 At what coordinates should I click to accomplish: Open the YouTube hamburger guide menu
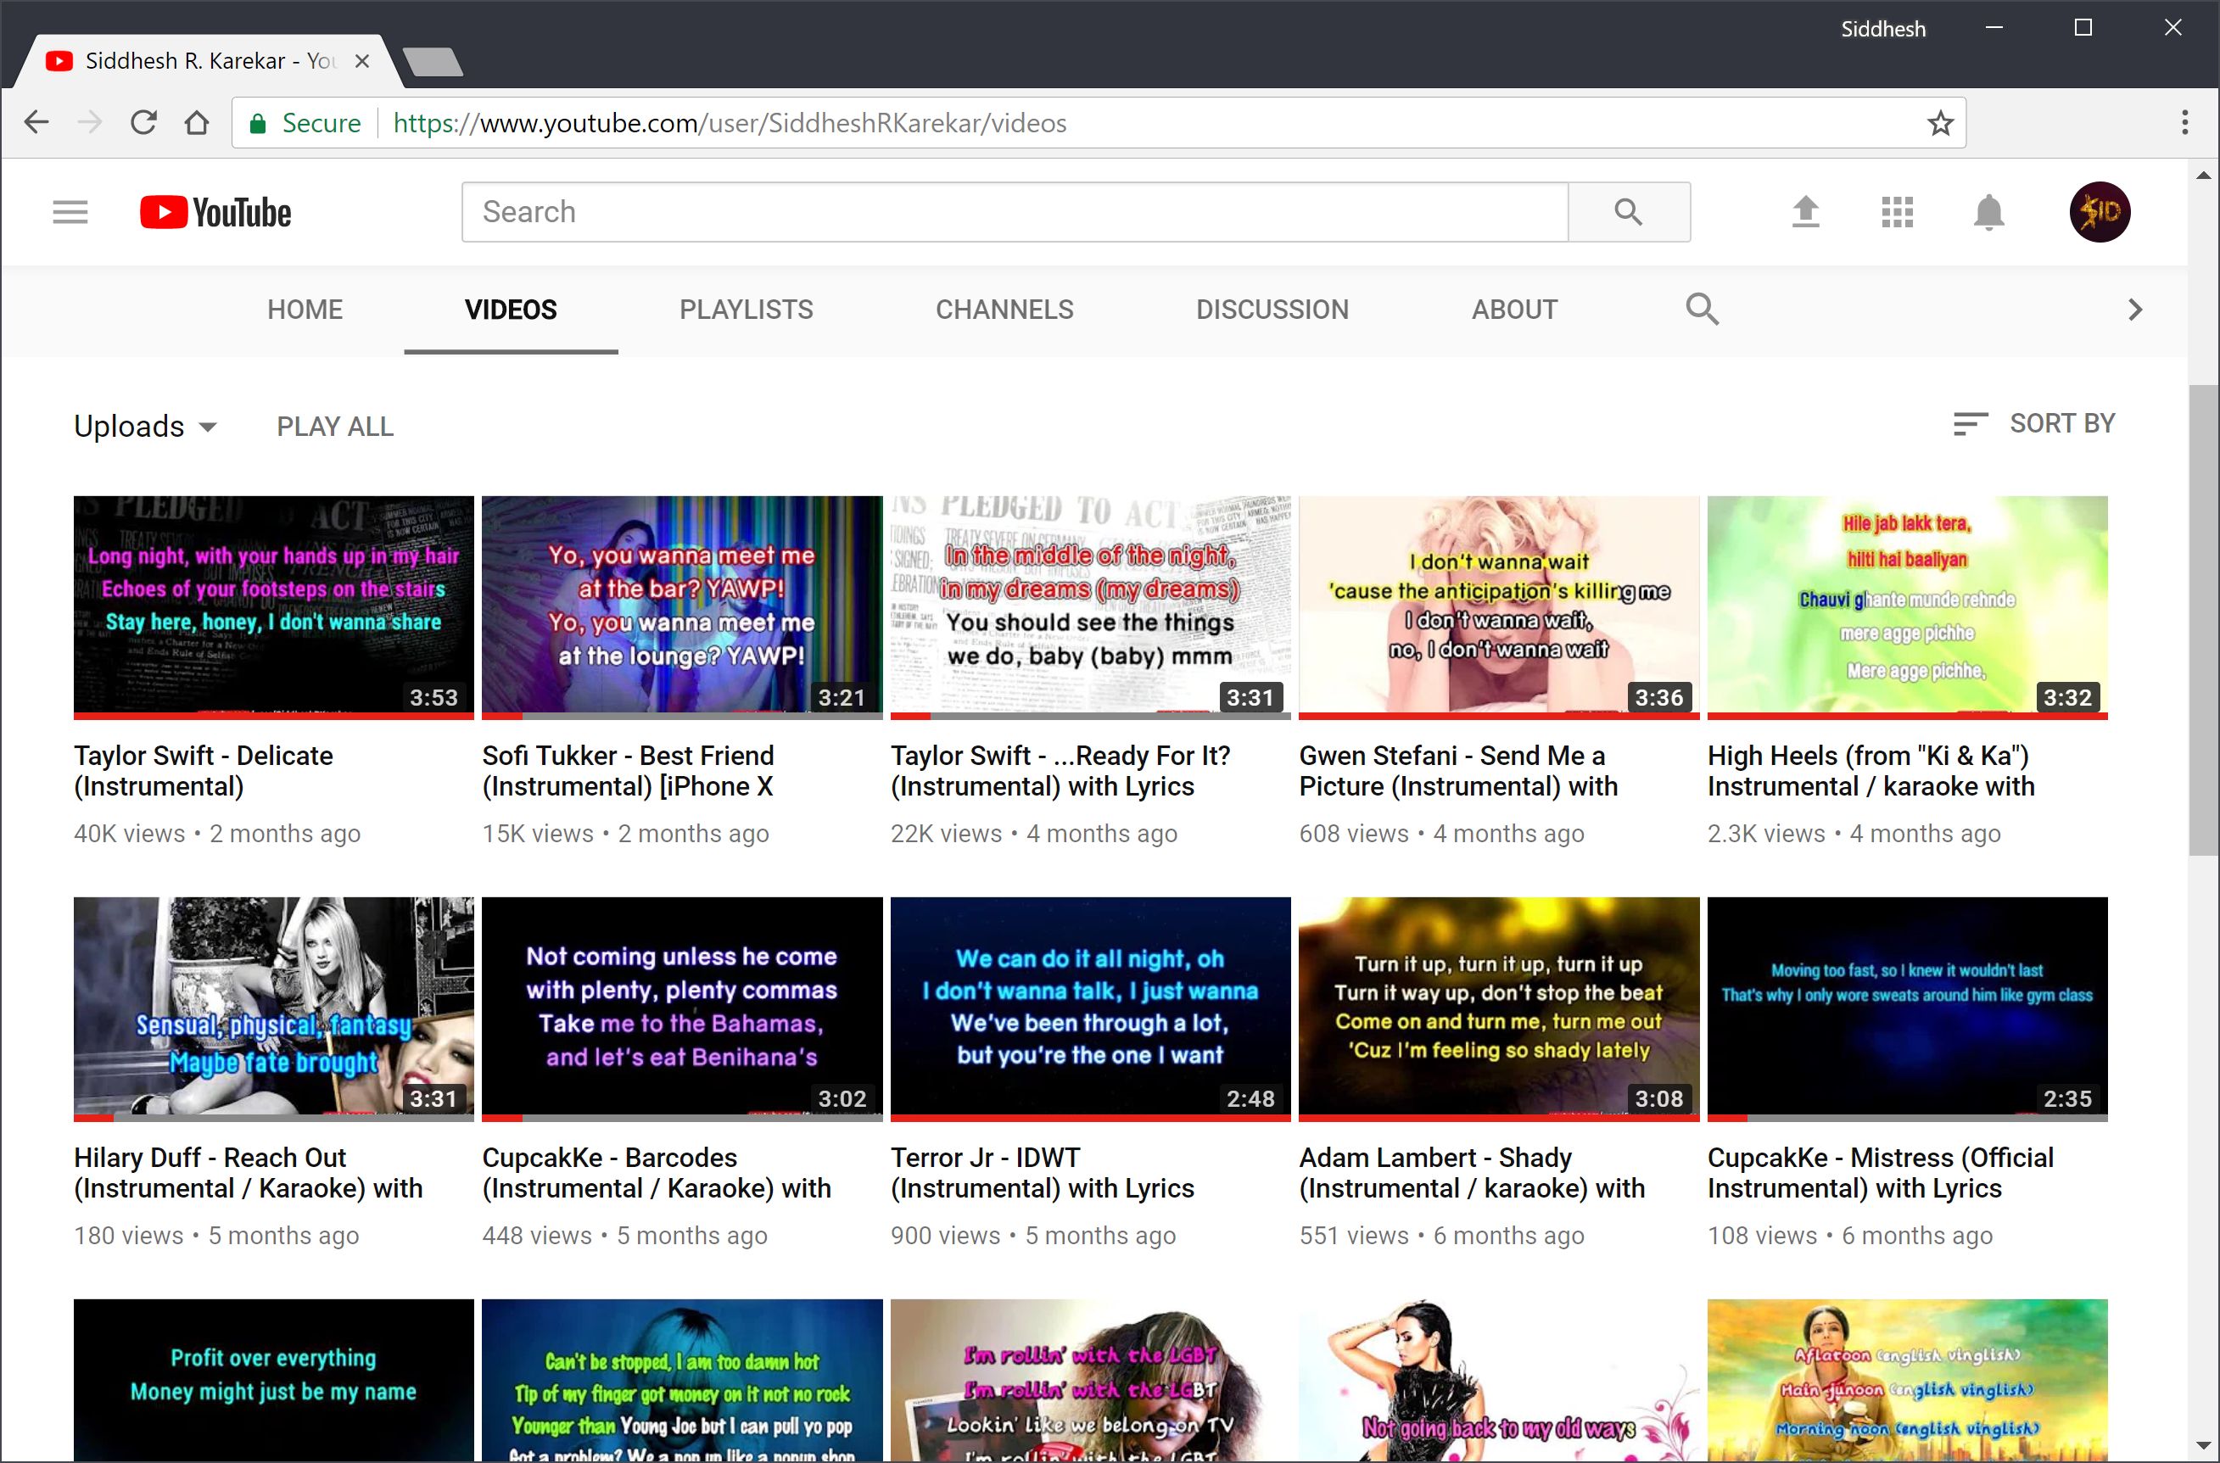point(70,213)
